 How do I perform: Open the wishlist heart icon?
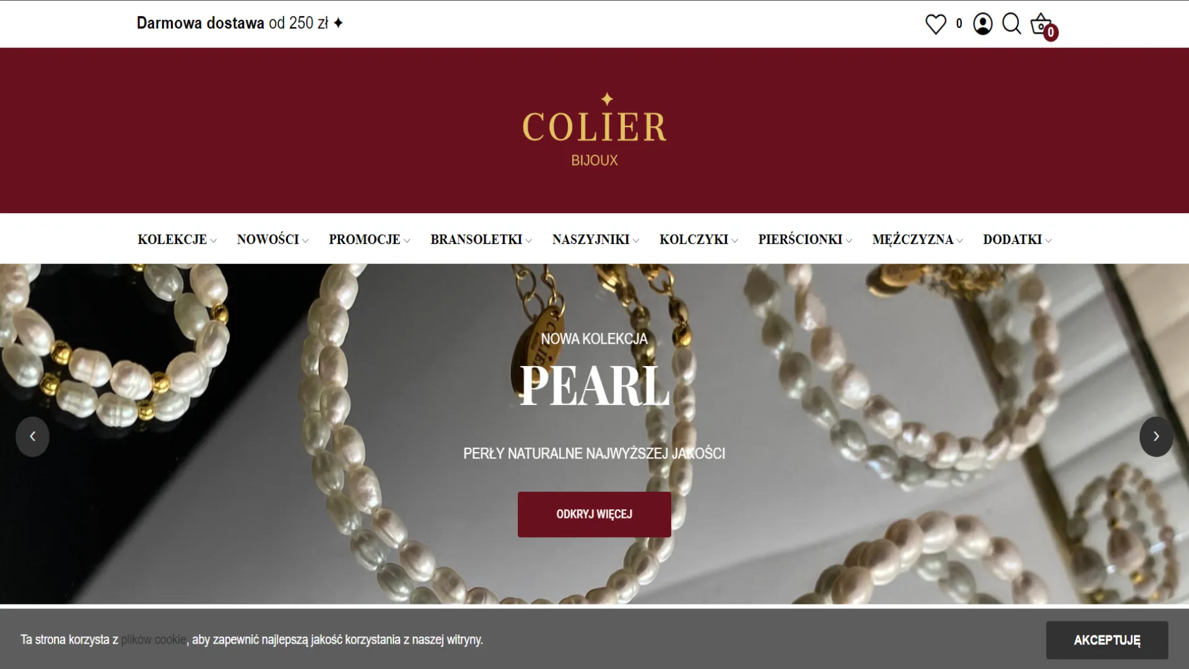(936, 24)
